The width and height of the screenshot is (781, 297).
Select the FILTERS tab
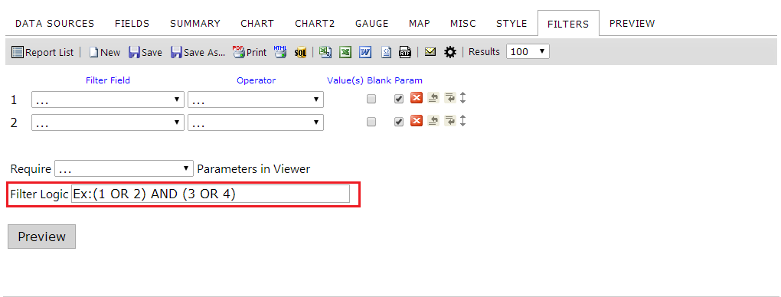coord(568,24)
